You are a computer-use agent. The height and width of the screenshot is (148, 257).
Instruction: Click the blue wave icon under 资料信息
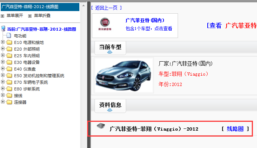click(x=110, y=110)
